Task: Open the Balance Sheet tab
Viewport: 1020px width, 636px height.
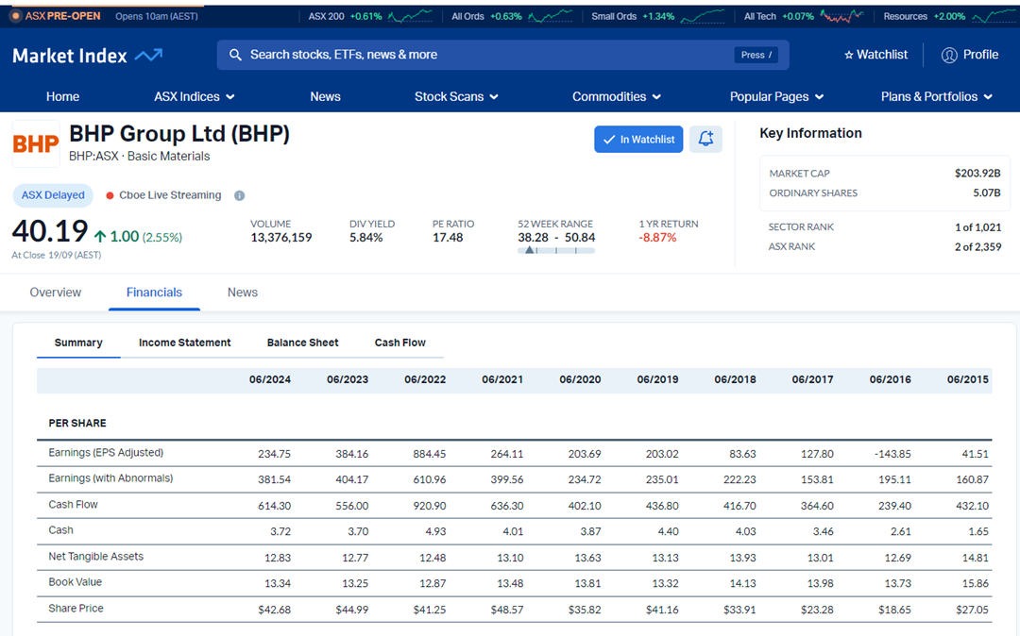Action: coord(302,343)
